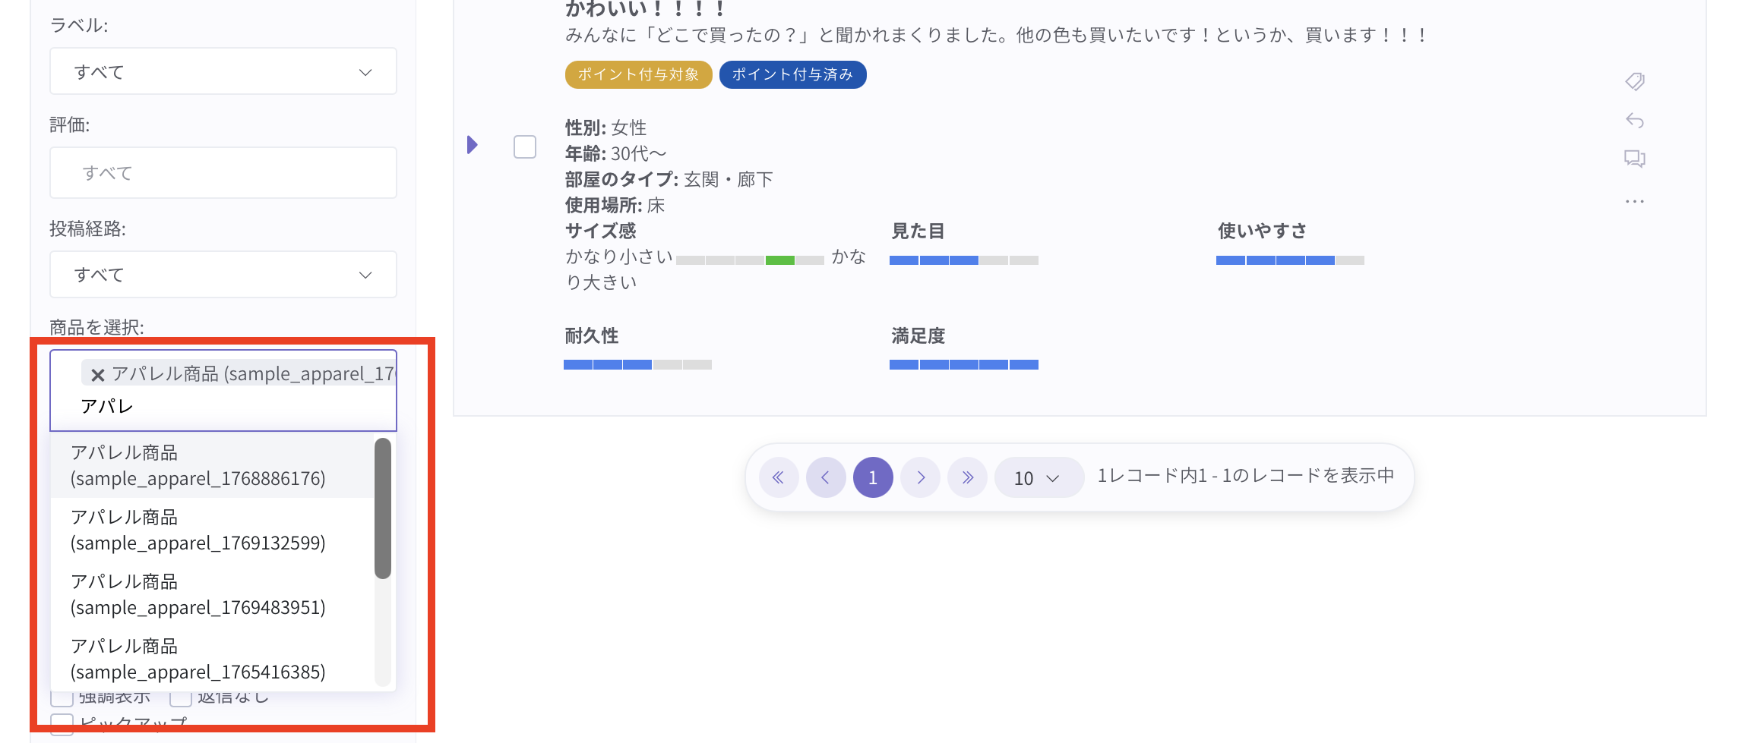This screenshot has width=1742, height=743.
Task: Go to the previous page arrow
Action: (x=826, y=477)
